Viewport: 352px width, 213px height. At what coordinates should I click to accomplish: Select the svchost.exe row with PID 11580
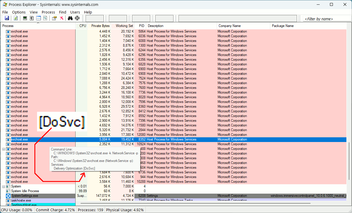pyautogui.click(x=173, y=126)
